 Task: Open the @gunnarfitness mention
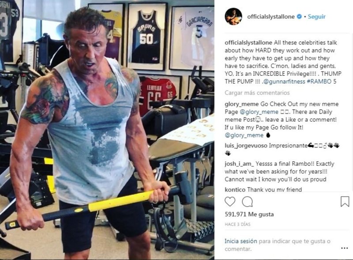click(284, 82)
